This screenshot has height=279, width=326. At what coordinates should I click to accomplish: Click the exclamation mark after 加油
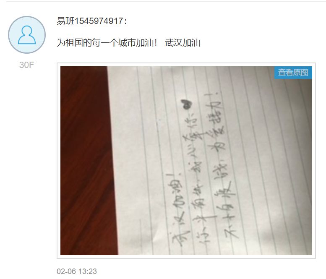point(156,43)
